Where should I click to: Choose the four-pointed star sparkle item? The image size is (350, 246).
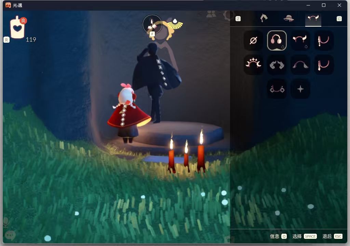pos(300,89)
